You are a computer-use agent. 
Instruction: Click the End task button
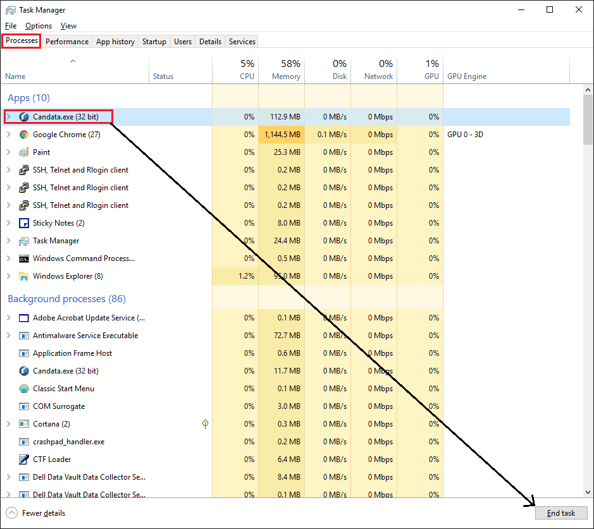click(561, 513)
